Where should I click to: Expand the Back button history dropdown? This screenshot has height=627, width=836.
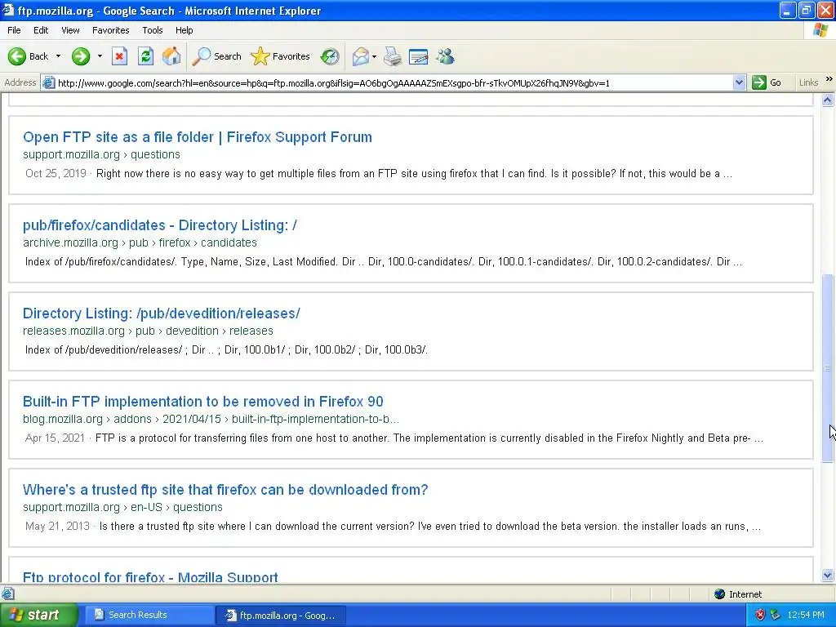pos(58,56)
